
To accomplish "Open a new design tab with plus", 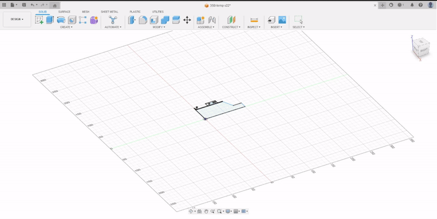I will tap(382, 5).
